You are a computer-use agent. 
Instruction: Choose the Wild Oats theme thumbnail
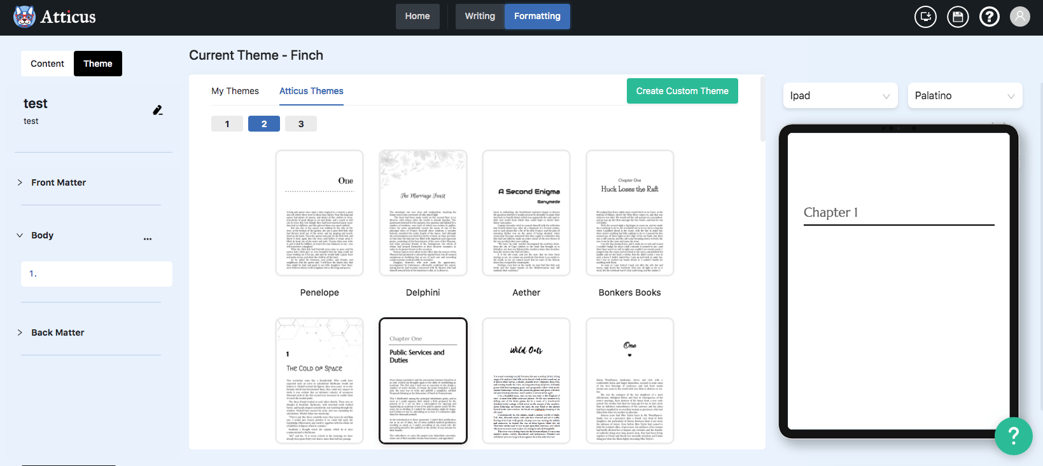point(526,380)
